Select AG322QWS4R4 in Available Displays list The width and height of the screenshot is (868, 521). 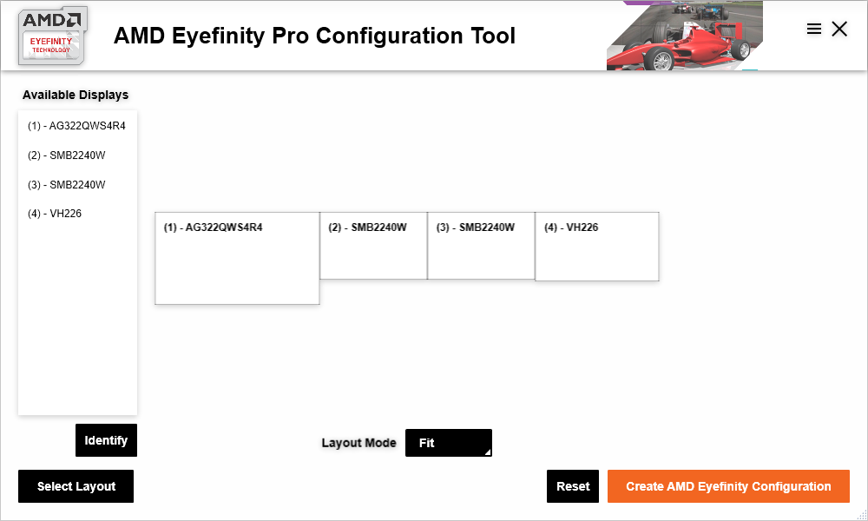click(77, 126)
